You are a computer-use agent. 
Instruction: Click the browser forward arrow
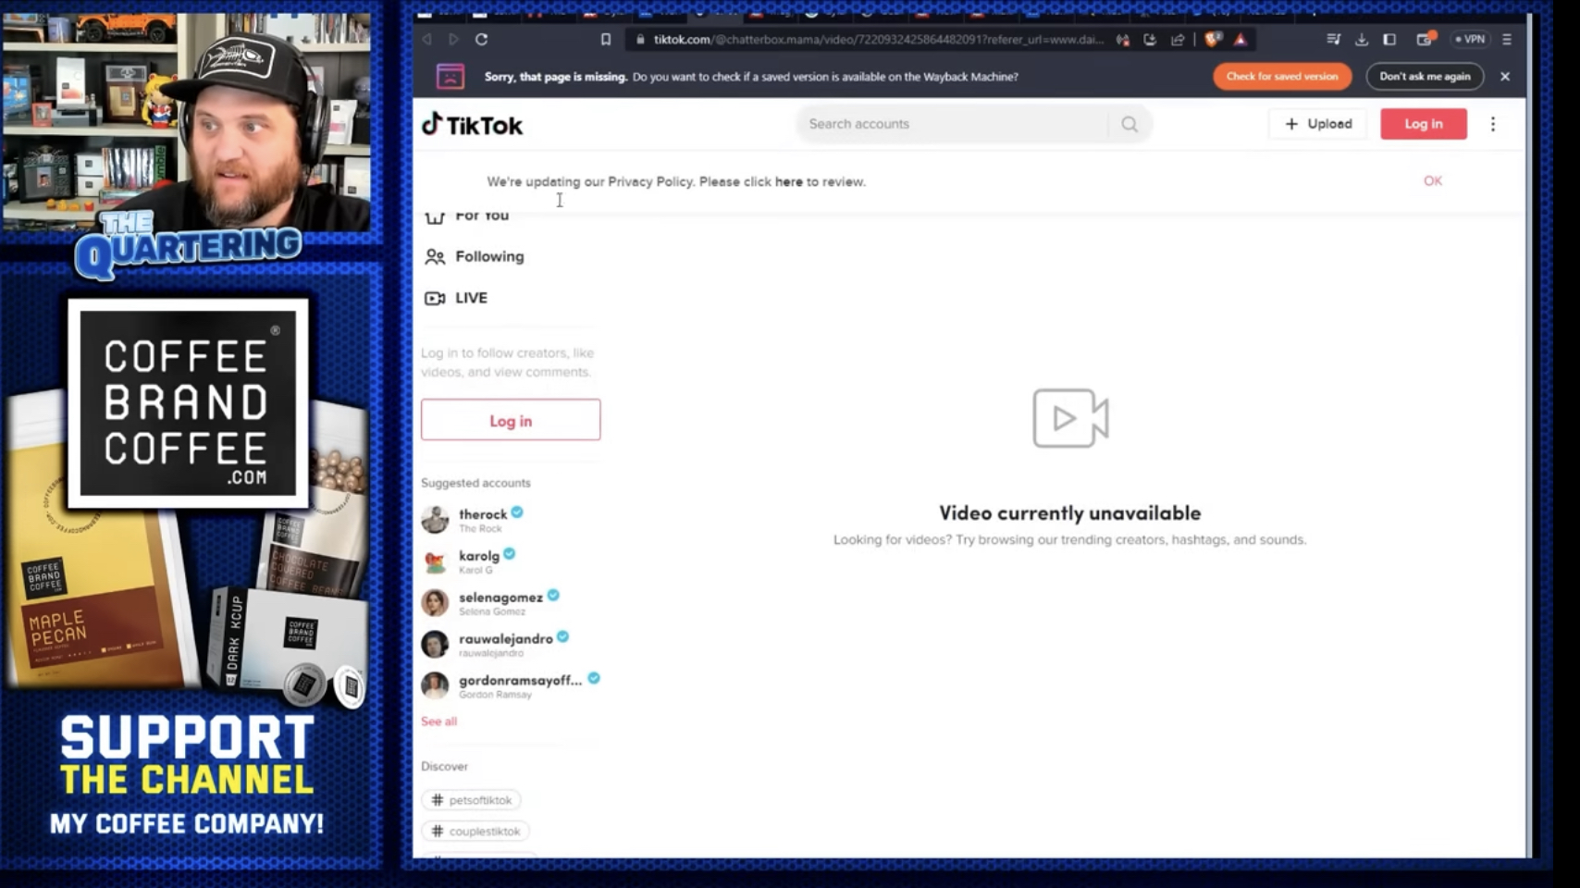coord(453,40)
